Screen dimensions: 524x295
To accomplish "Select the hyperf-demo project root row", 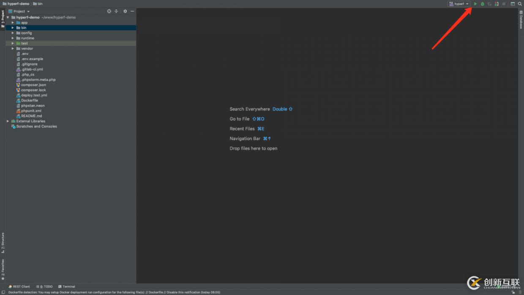I will pyautogui.click(x=71, y=17).
